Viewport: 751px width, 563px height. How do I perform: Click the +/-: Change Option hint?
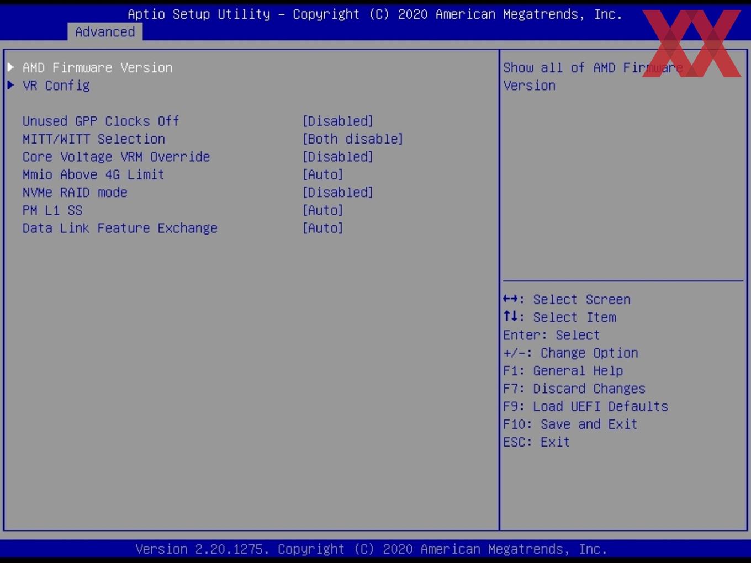point(570,353)
